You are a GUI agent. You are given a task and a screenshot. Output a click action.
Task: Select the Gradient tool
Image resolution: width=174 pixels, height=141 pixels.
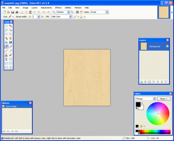click(x=10, y=42)
